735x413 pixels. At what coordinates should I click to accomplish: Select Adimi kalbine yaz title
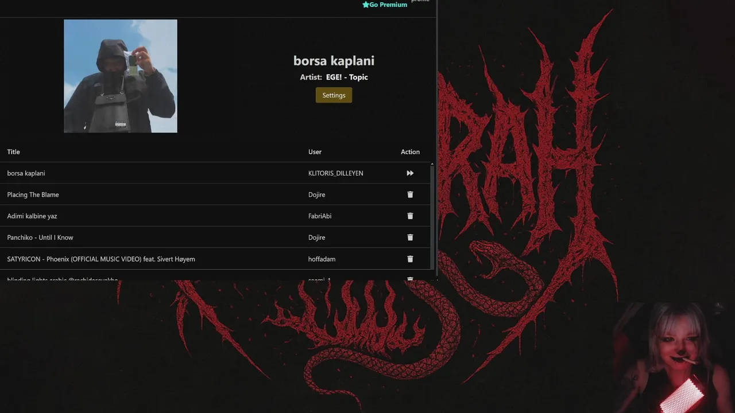click(32, 216)
